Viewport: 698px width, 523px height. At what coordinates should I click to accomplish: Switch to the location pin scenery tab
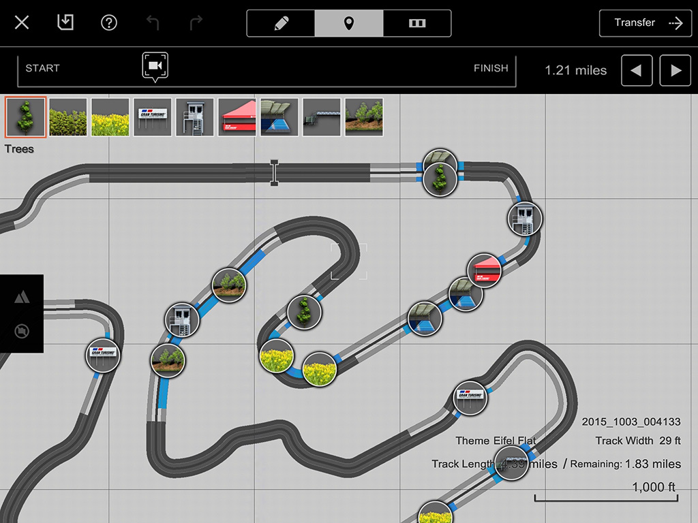pyautogui.click(x=349, y=23)
